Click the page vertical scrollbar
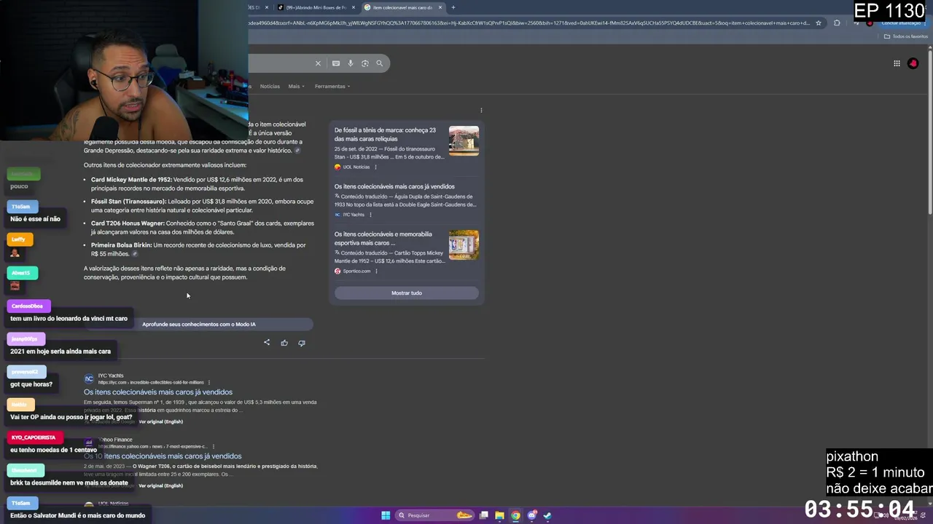Image resolution: width=933 pixels, height=524 pixels. click(x=929, y=131)
